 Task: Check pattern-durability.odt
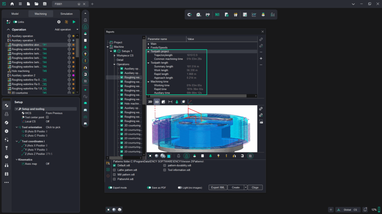[x=165, y=166]
